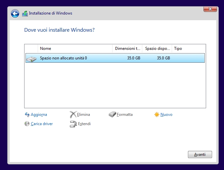224x170 pixels.
Task: Close the Installazione di Windows dialog
Action: pos(210,9)
